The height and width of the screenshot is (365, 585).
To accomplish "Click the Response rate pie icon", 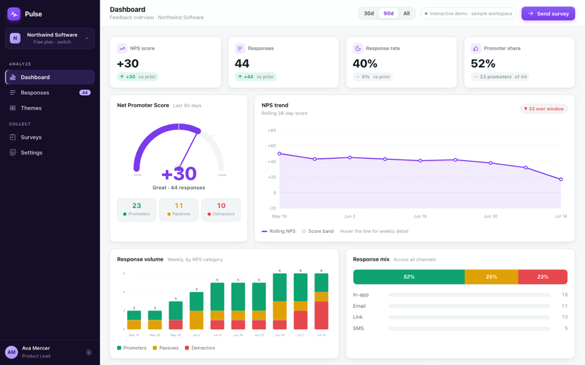I will pos(358,48).
